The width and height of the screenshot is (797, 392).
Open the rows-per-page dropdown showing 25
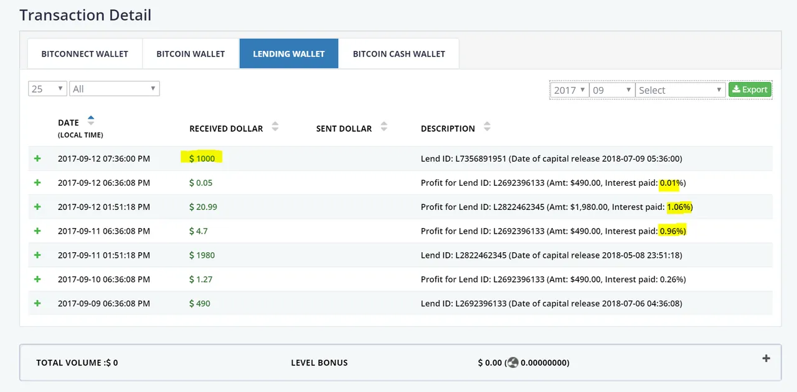click(x=47, y=89)
